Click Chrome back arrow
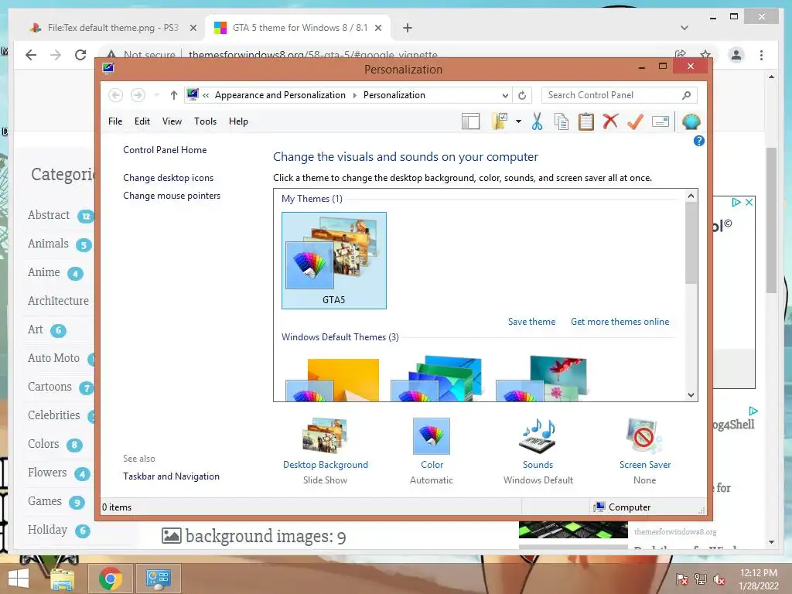The width and height of the screenshot is (792, 594). [31, 55]
